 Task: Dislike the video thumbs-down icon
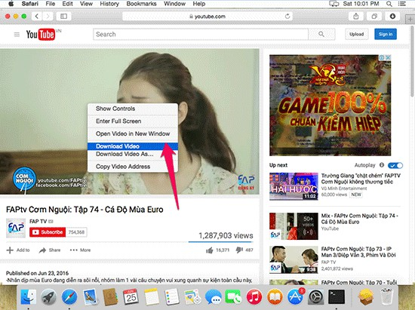coord(239,250)
